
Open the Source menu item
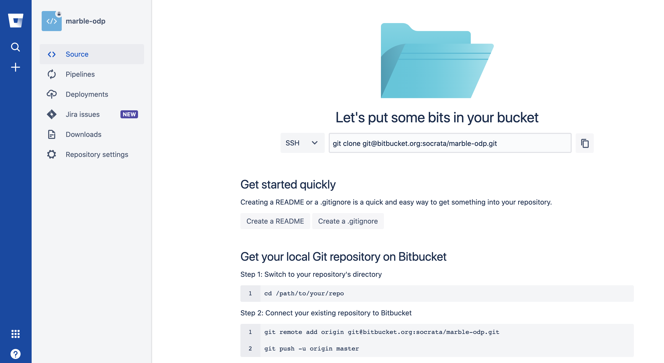[x=92, y=54]
